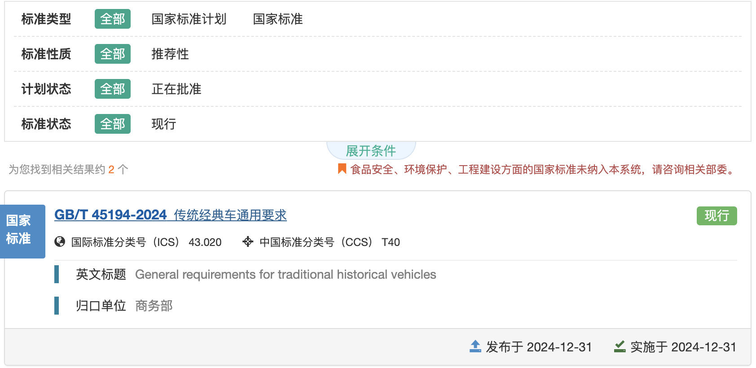The image size is (756, 368).
Task: Click the blue 国家标准 tag on the result card
Action: coord(22,231)
